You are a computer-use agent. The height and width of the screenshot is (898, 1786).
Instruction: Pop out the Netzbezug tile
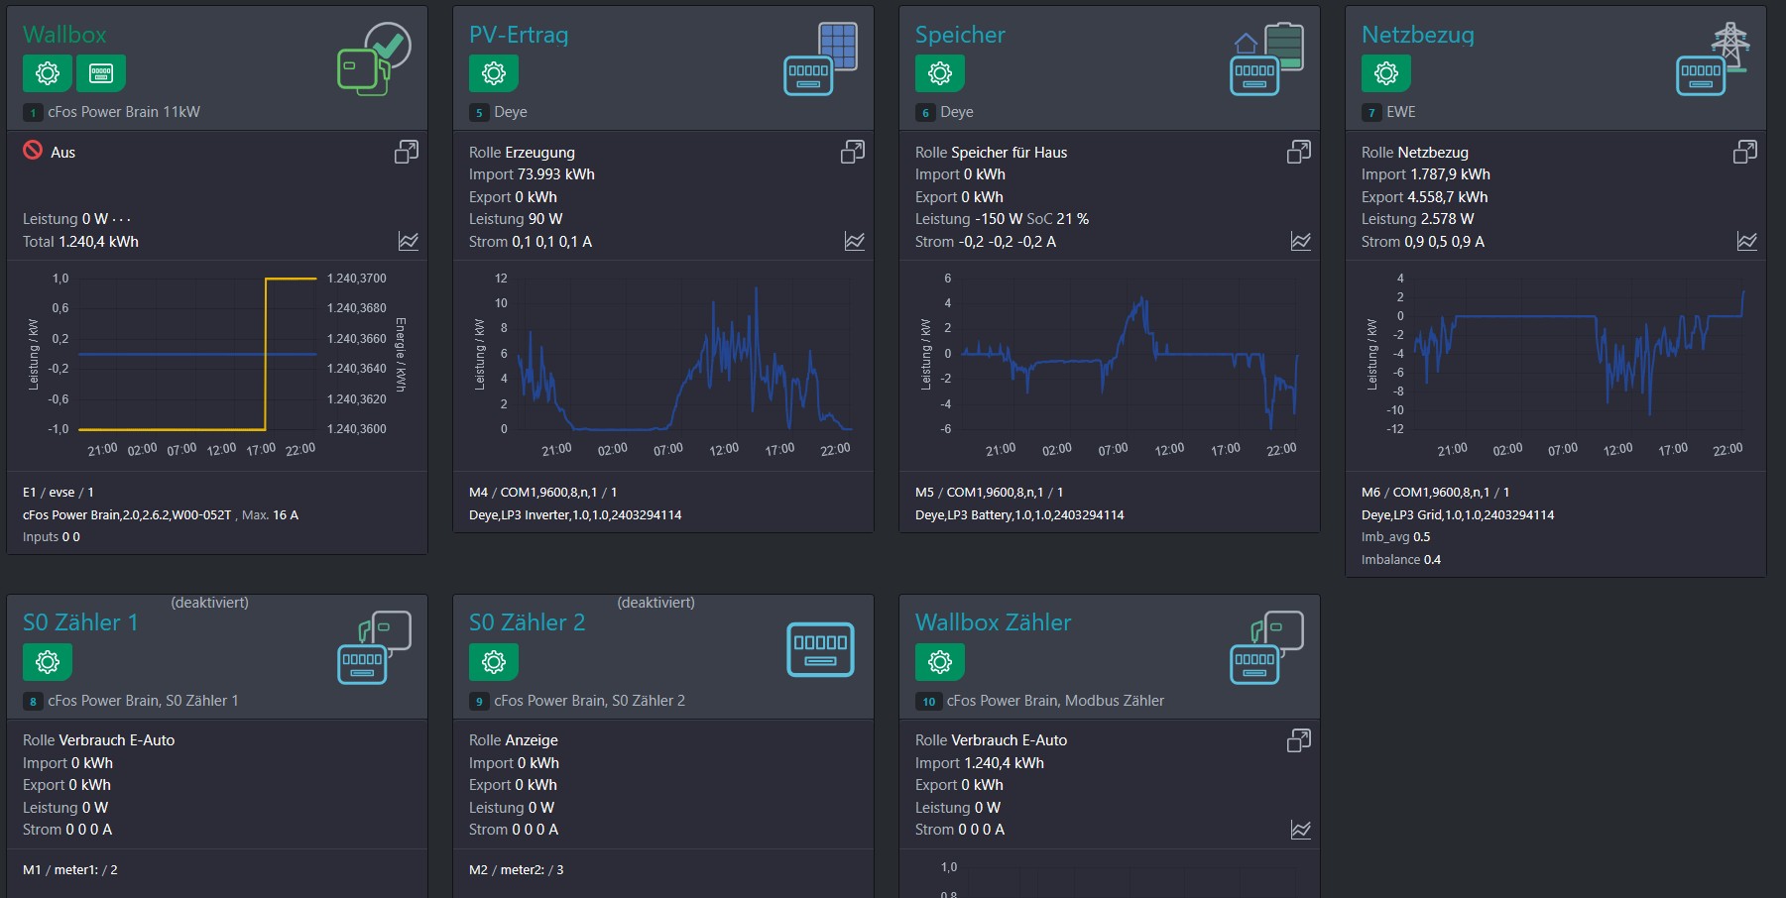point(1745,152)
